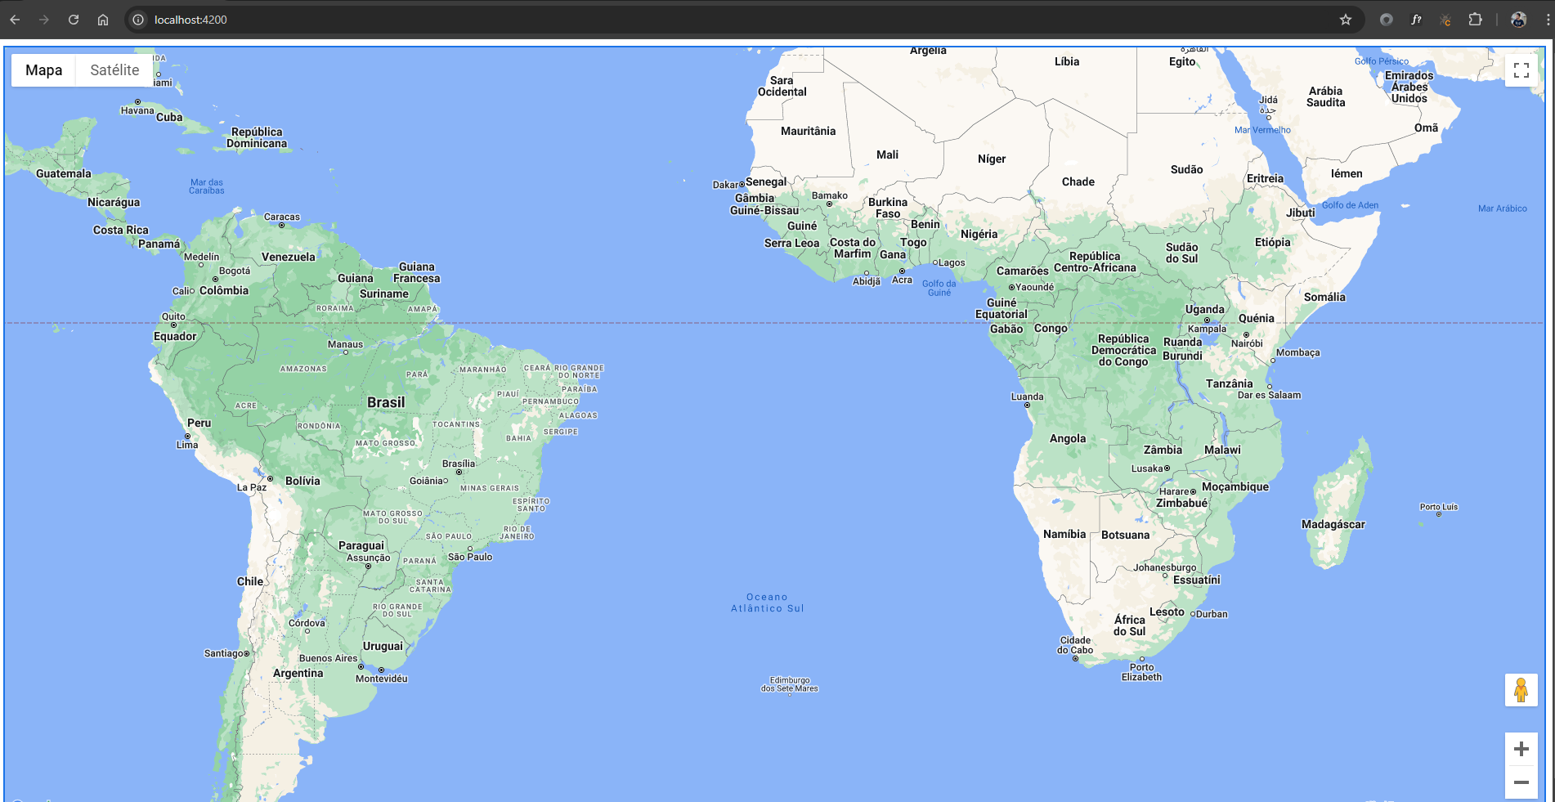Click the Paraguai country label

[361, 545]
